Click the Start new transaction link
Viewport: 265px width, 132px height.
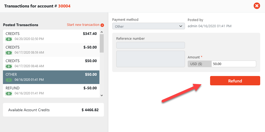click(x=83, y=25)
